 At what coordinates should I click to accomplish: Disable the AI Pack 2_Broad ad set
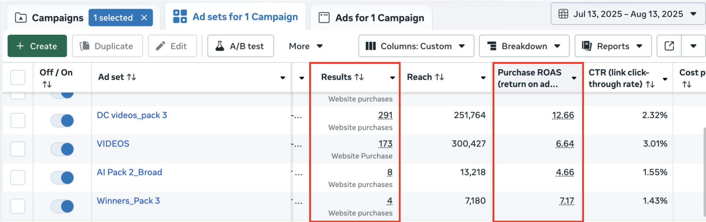62,178
